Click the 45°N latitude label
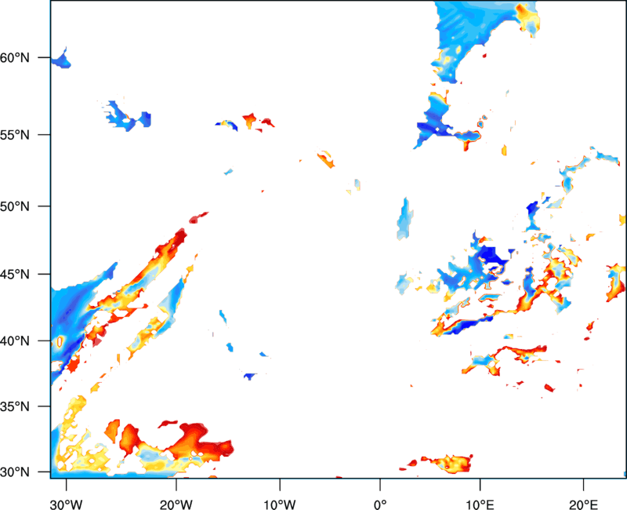The width and height of the screenshot is (627, 510). (x=15, y=274)
